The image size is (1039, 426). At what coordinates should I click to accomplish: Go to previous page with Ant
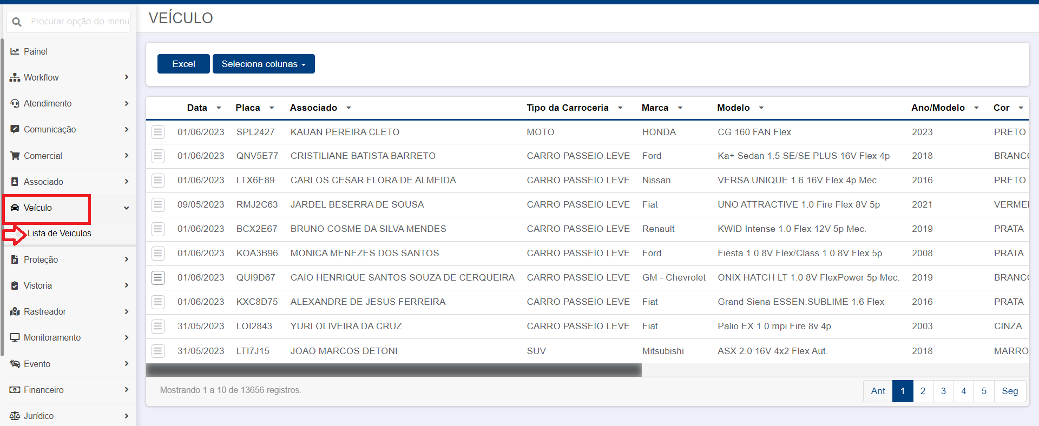(878, 391)
